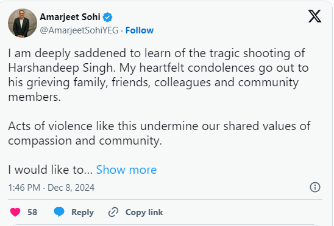Click the truncated 'I would like to…' text
Viewport: 334px width, 226px height.
50,169
